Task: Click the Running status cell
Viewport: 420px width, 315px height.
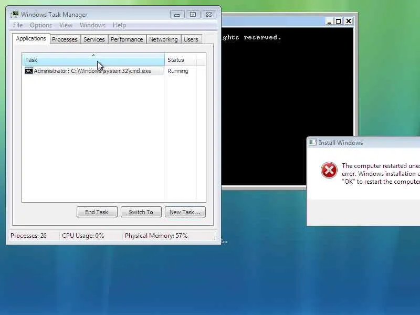Action: pos(178,71)
